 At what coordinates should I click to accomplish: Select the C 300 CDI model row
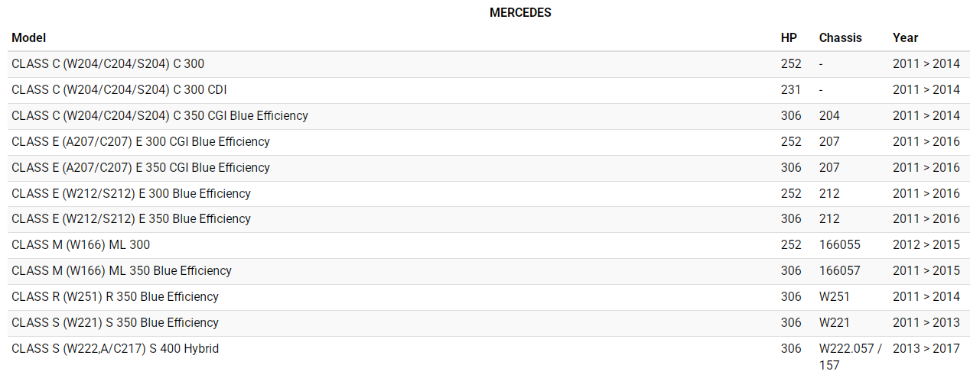click(x=119, y=90)
